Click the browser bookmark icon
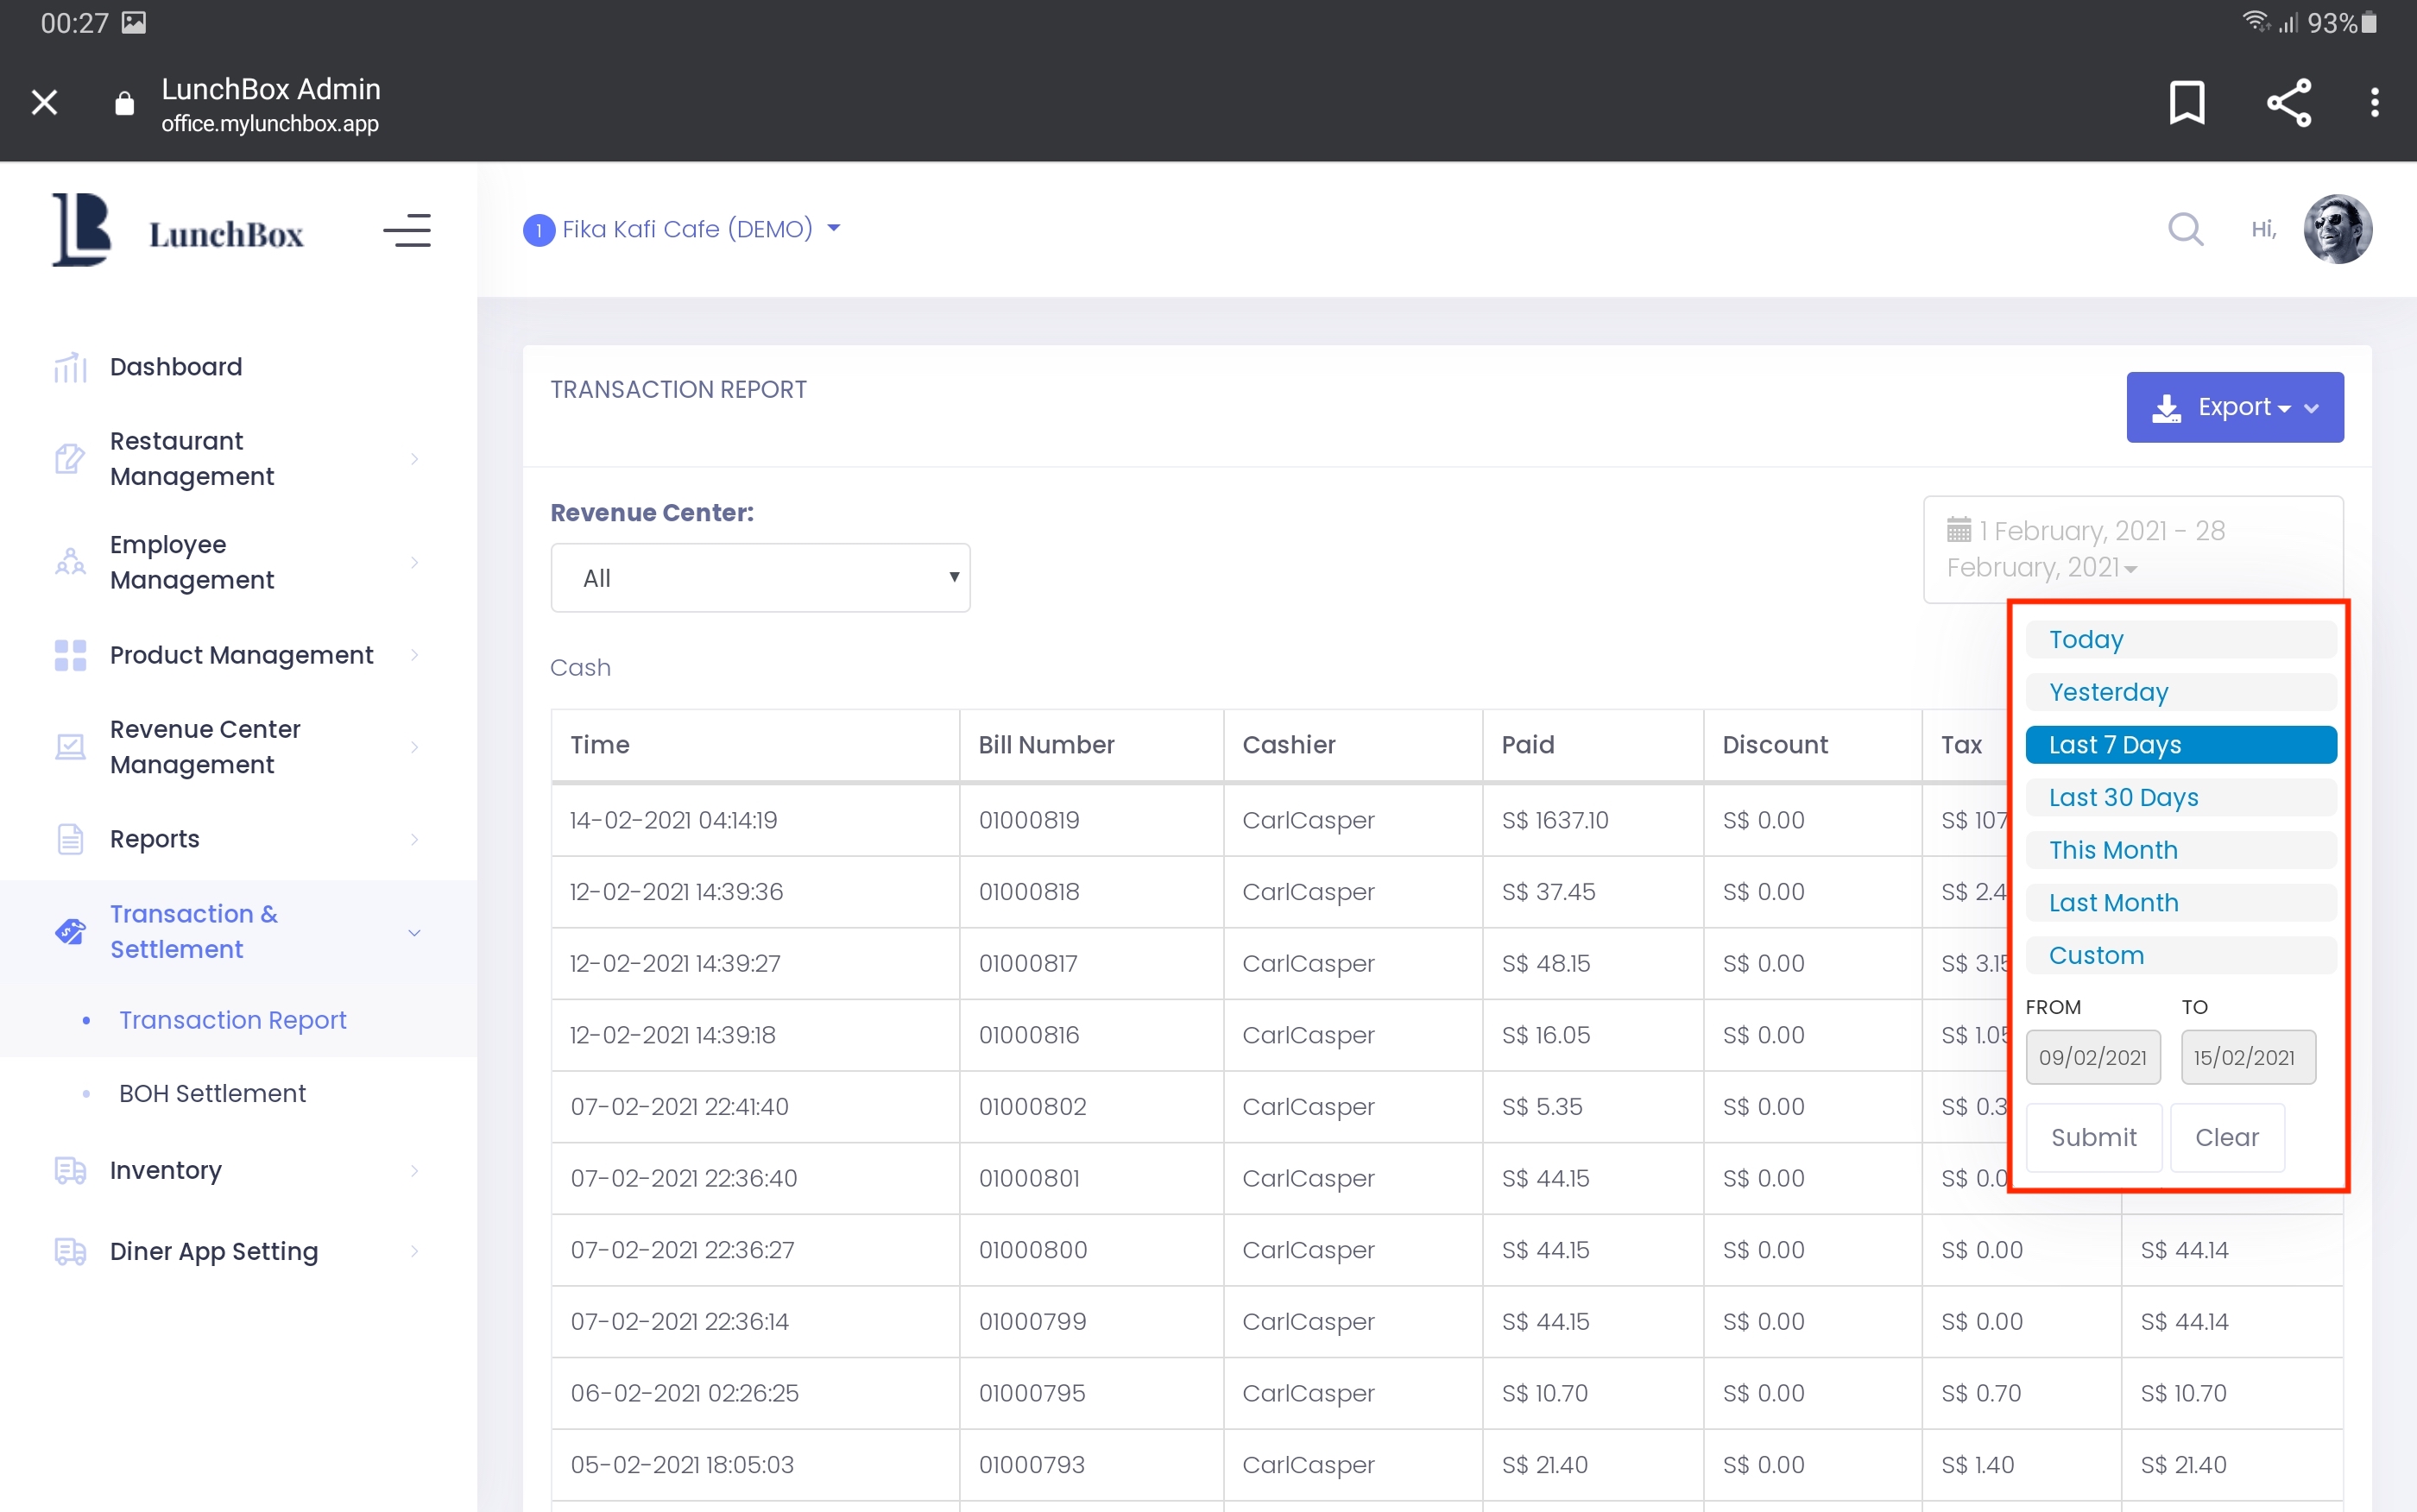Viewport: 2417px width, 1512px height. (x=2187, y=102)
